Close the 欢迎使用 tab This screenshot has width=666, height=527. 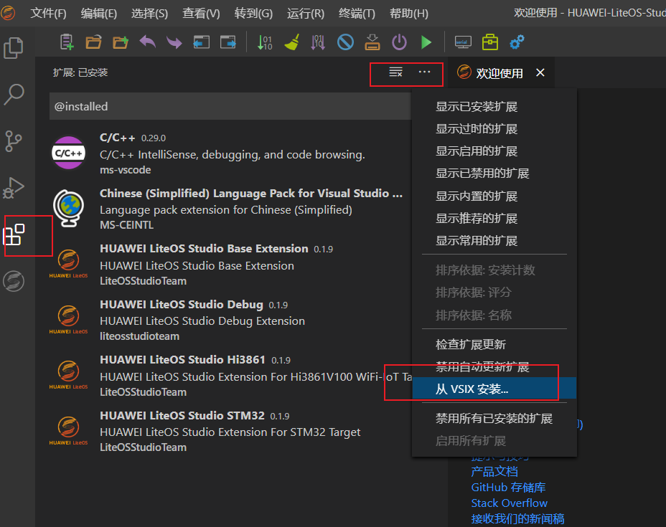click(540, 72)
